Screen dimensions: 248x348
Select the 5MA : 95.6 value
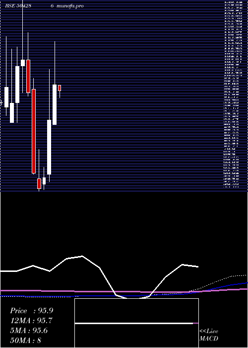[x=29, y=331]
